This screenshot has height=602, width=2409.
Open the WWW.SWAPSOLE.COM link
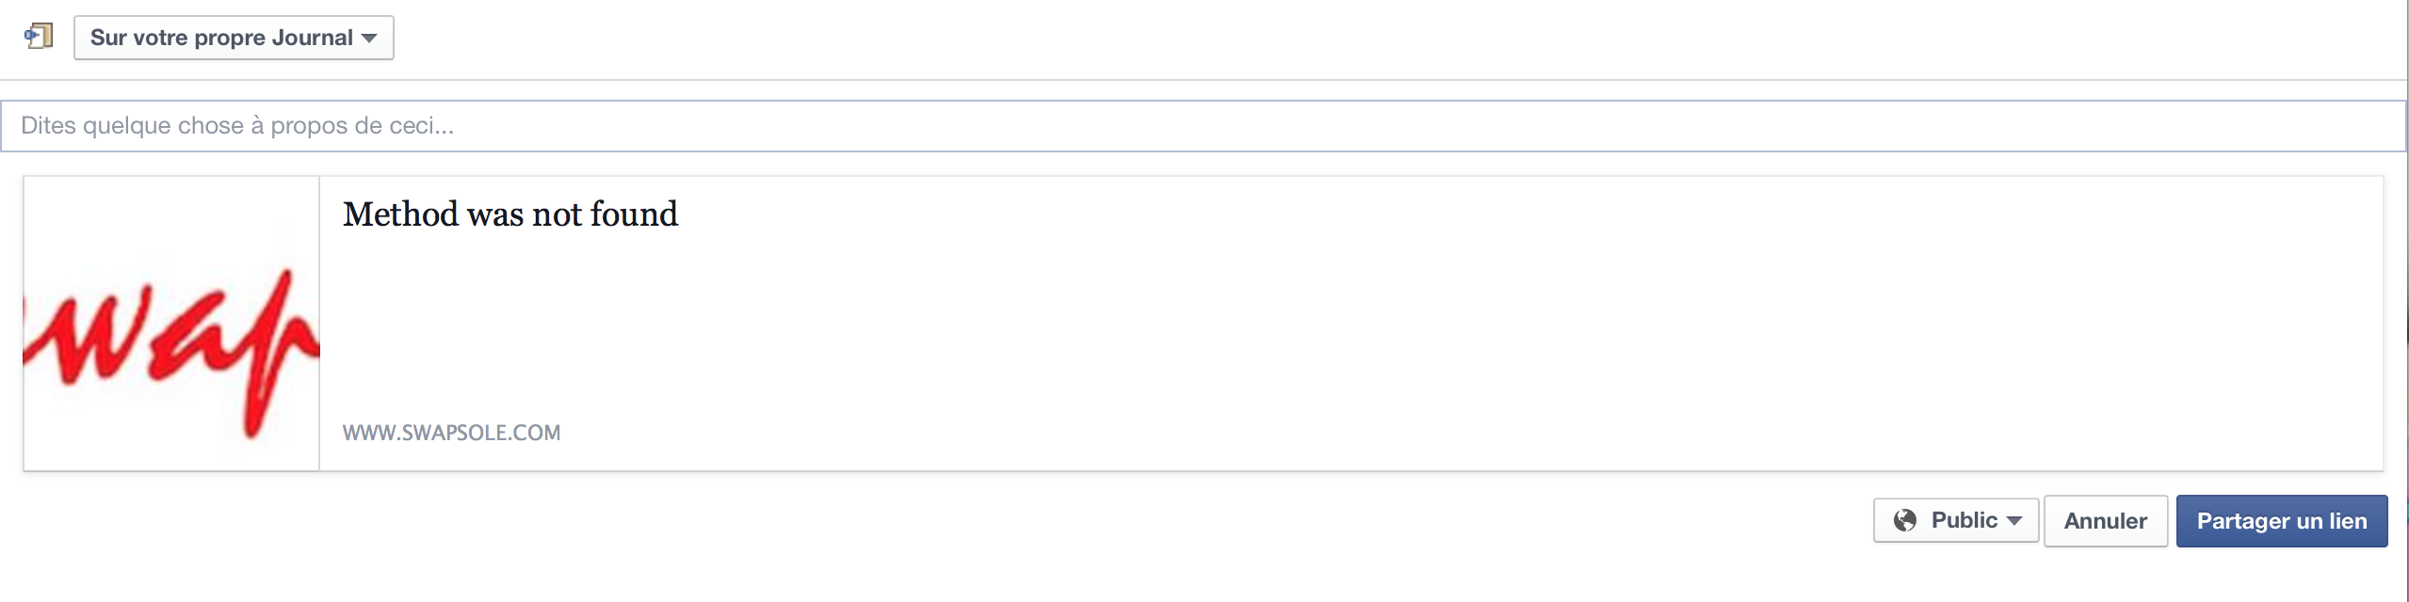[451, 433]
